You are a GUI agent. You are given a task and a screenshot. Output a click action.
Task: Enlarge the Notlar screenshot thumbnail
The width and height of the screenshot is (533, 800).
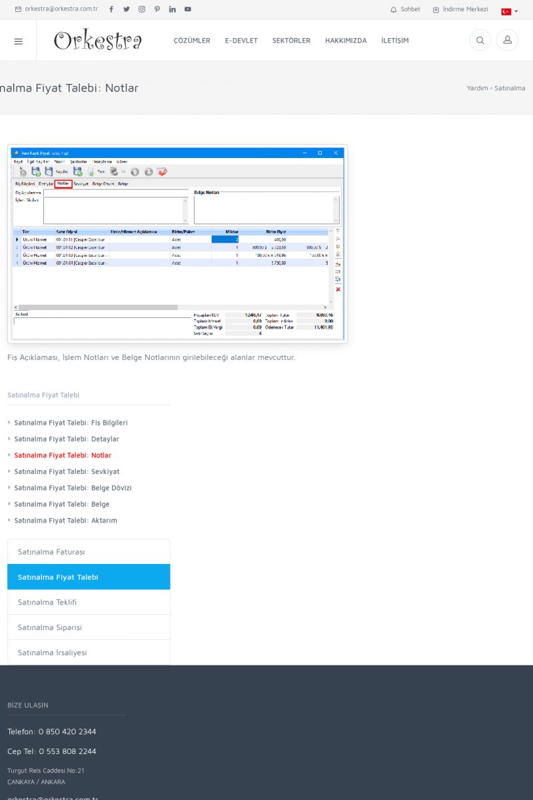(177, 244)
